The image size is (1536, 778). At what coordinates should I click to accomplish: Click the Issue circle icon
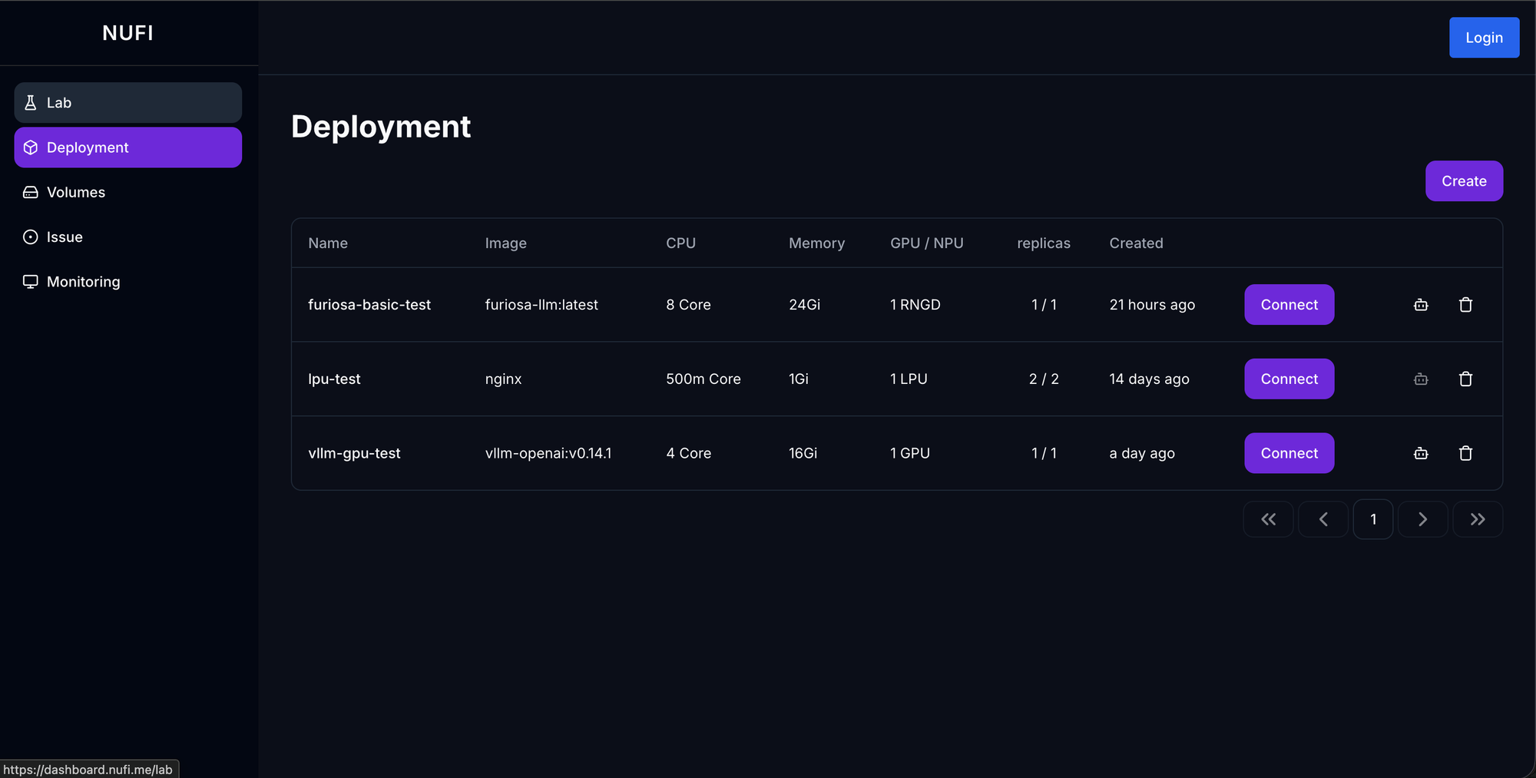click(30, 237)
